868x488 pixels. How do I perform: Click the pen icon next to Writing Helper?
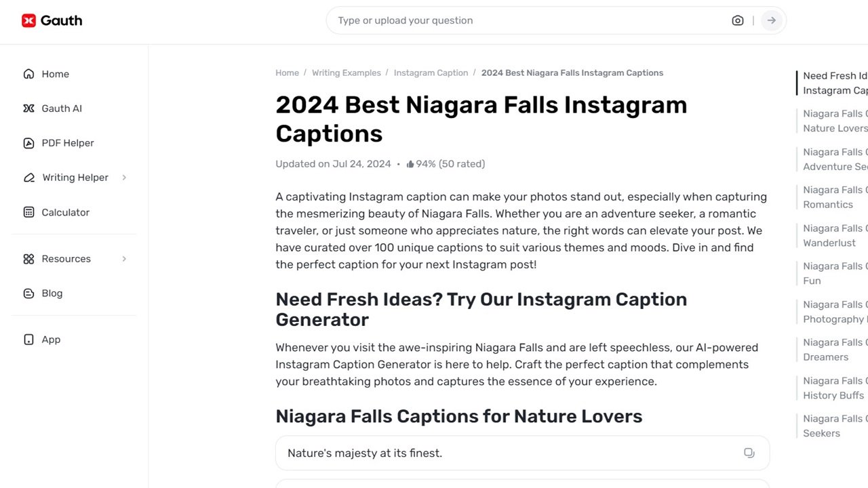click(x=27, y=177)
